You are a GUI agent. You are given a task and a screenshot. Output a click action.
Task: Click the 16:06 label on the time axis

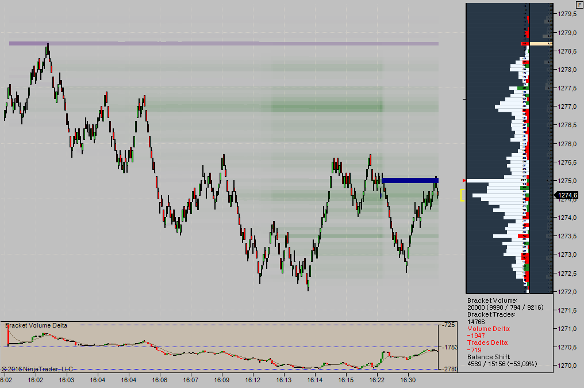click(x=160, y=381)
